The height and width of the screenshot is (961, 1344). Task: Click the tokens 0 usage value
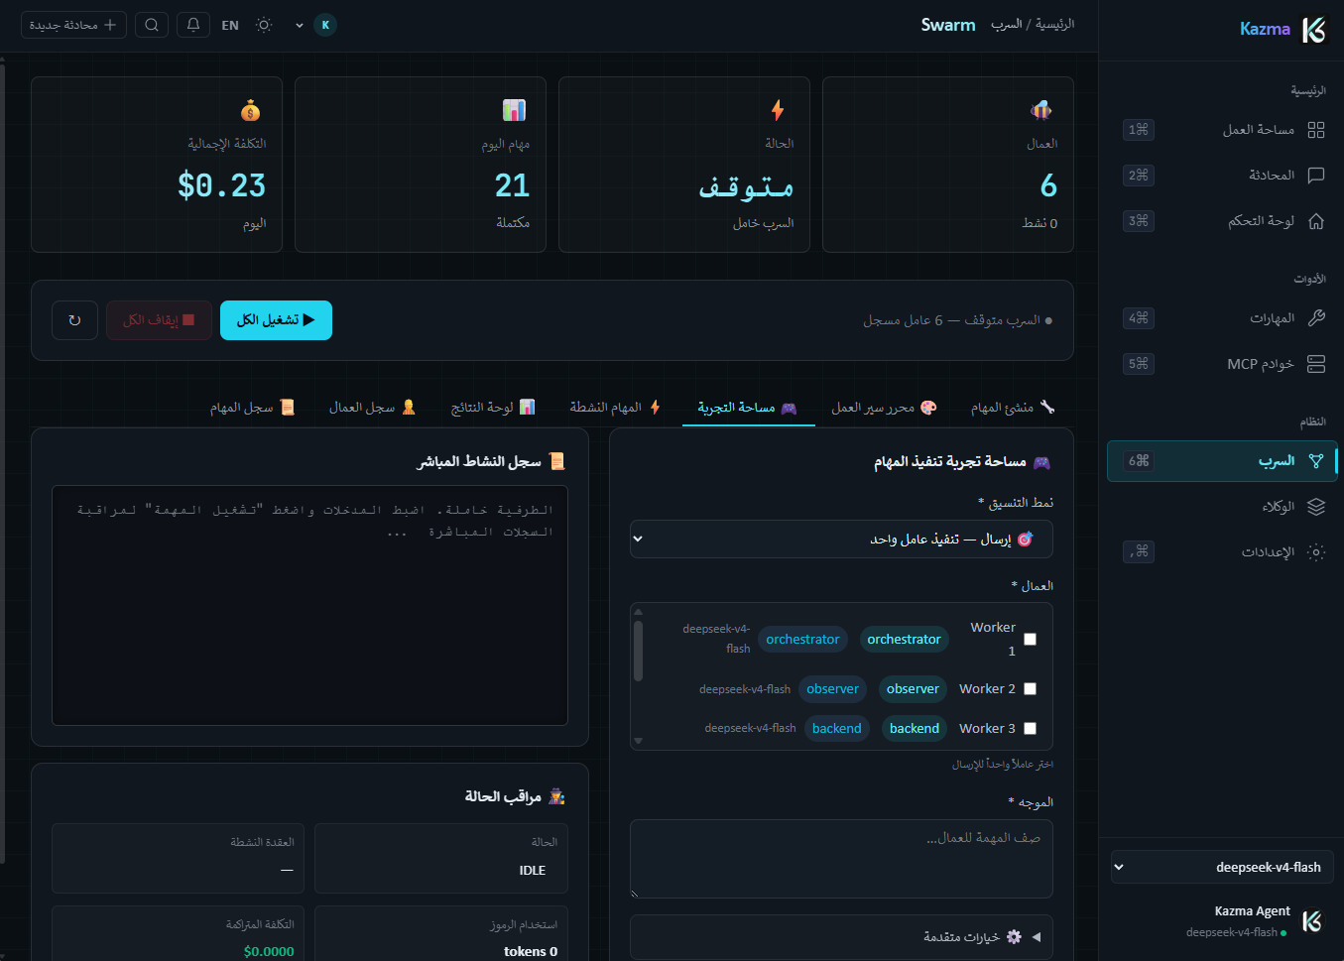531,952
